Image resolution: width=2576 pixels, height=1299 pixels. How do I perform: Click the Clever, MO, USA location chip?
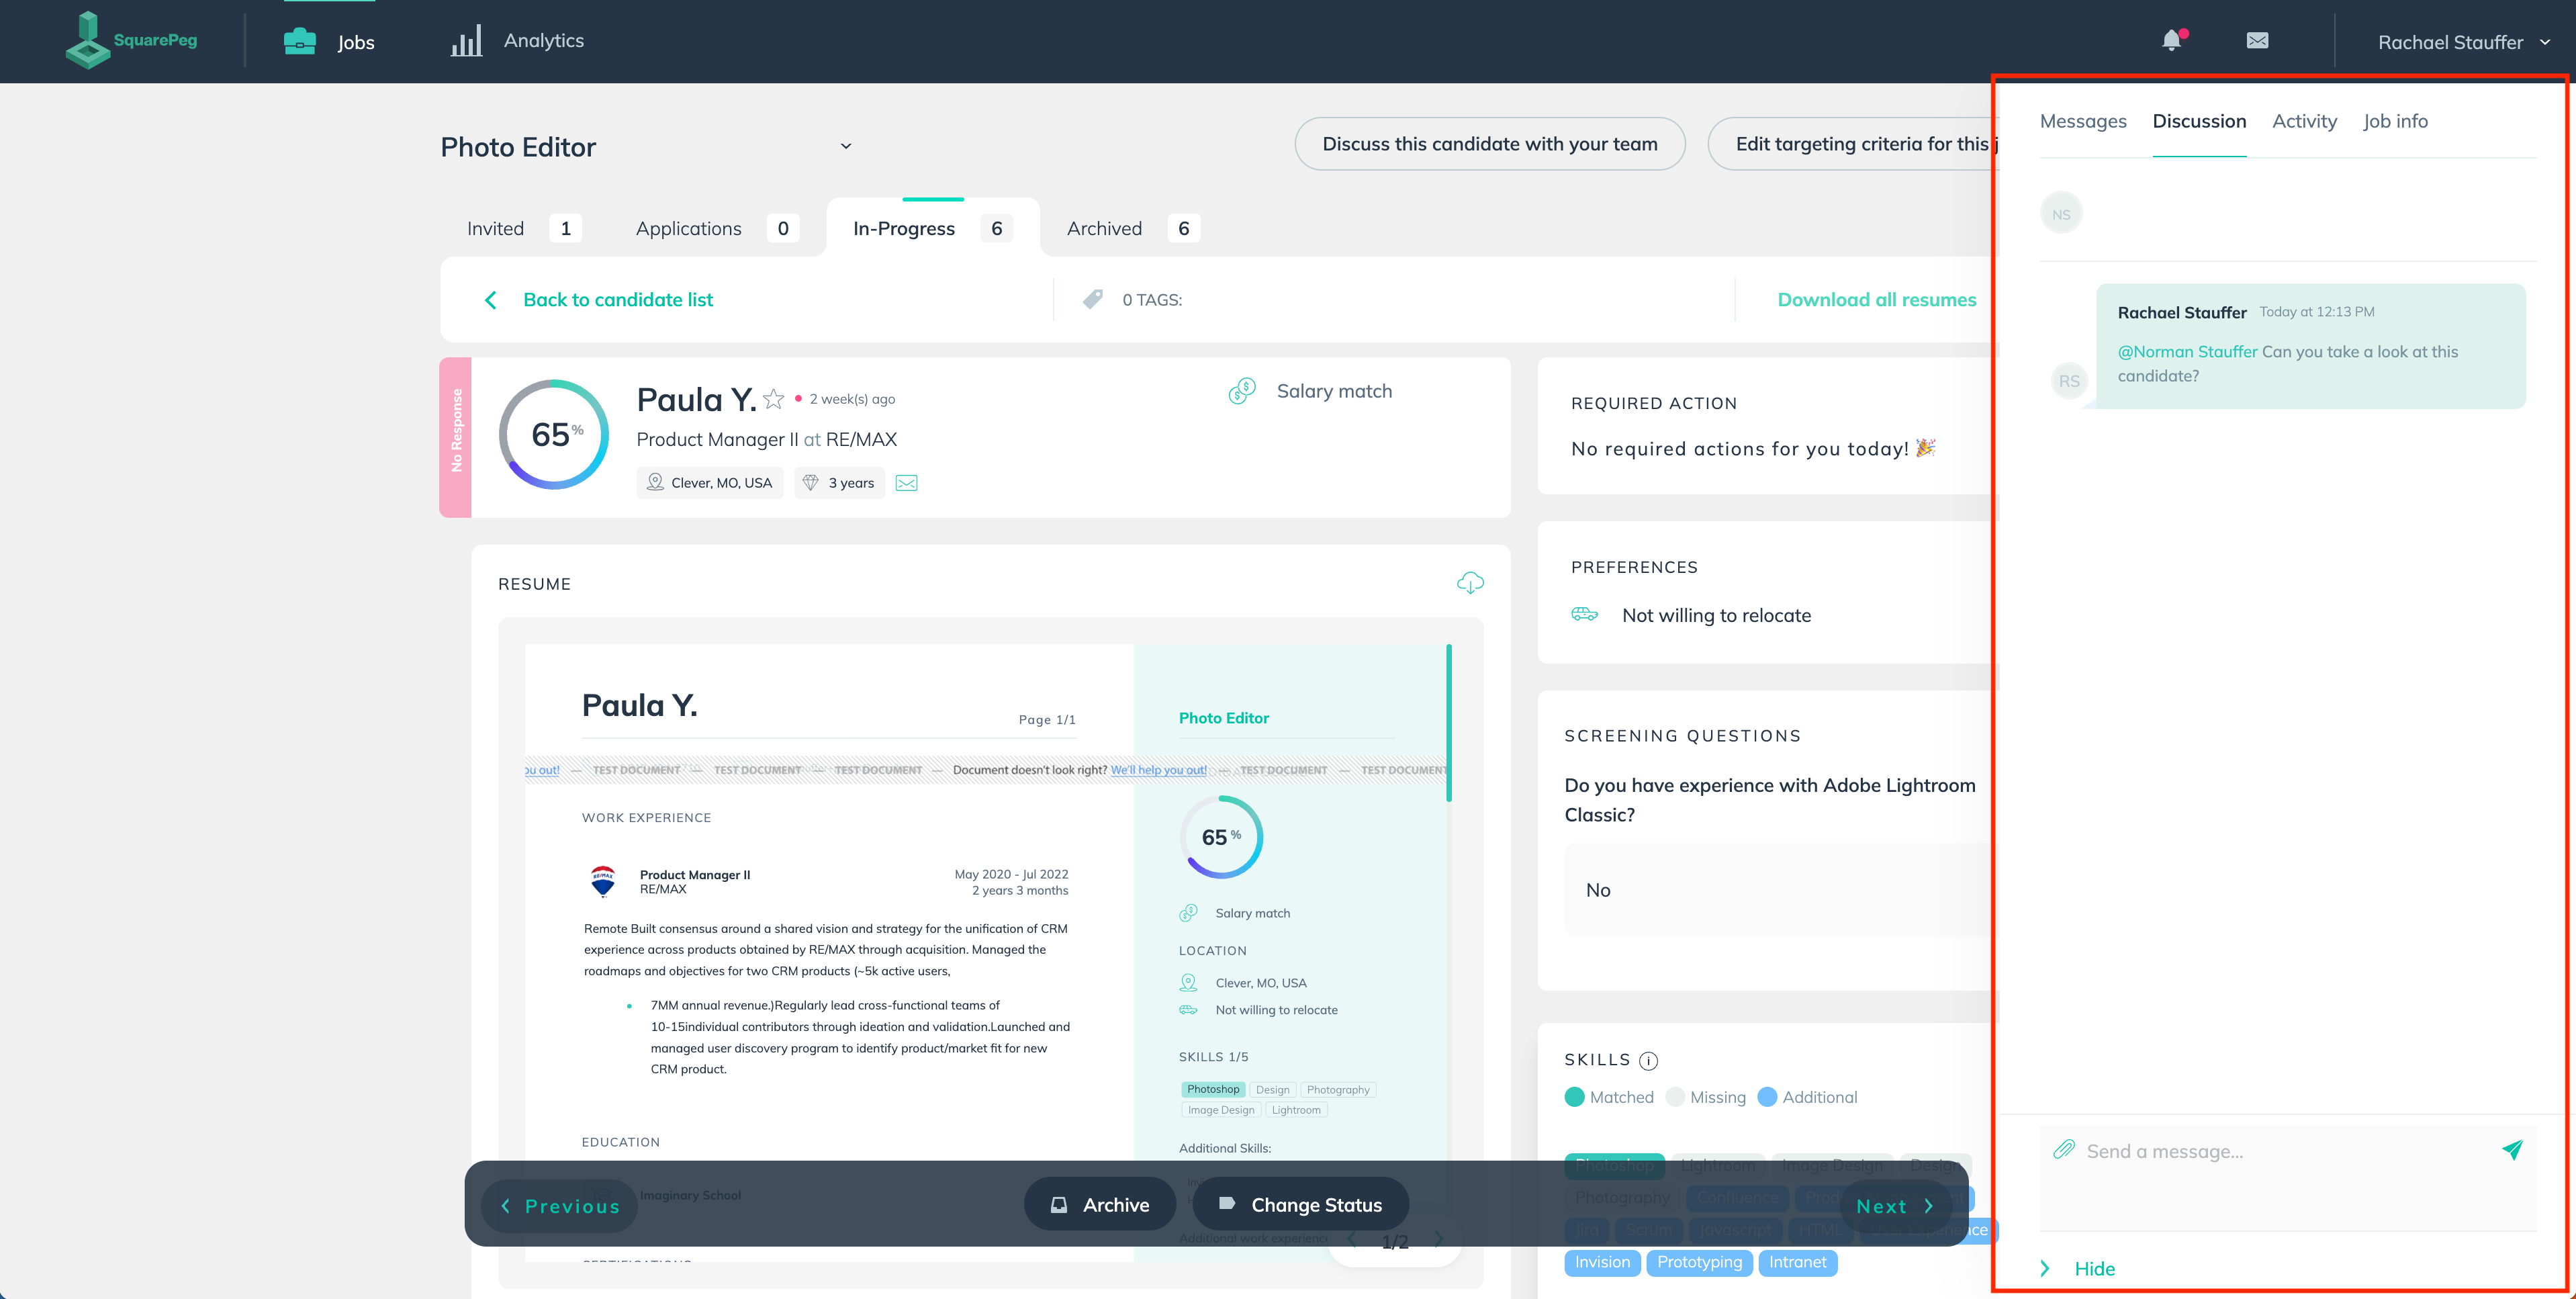click(709, 483)
